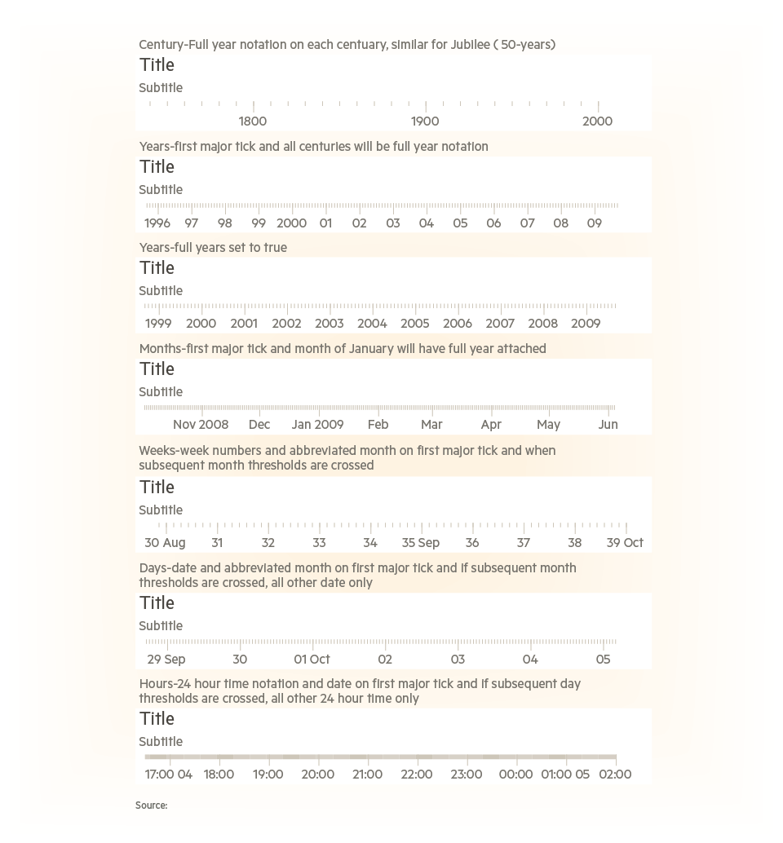
Task: Click the 2004 label on full years axis
Action: coord(372,324)
